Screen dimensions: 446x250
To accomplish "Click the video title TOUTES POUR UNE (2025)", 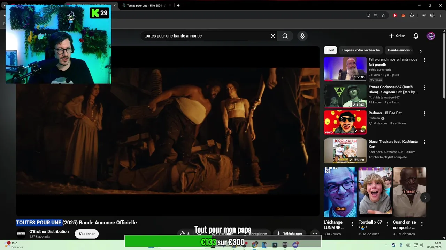I will point(76,223).
